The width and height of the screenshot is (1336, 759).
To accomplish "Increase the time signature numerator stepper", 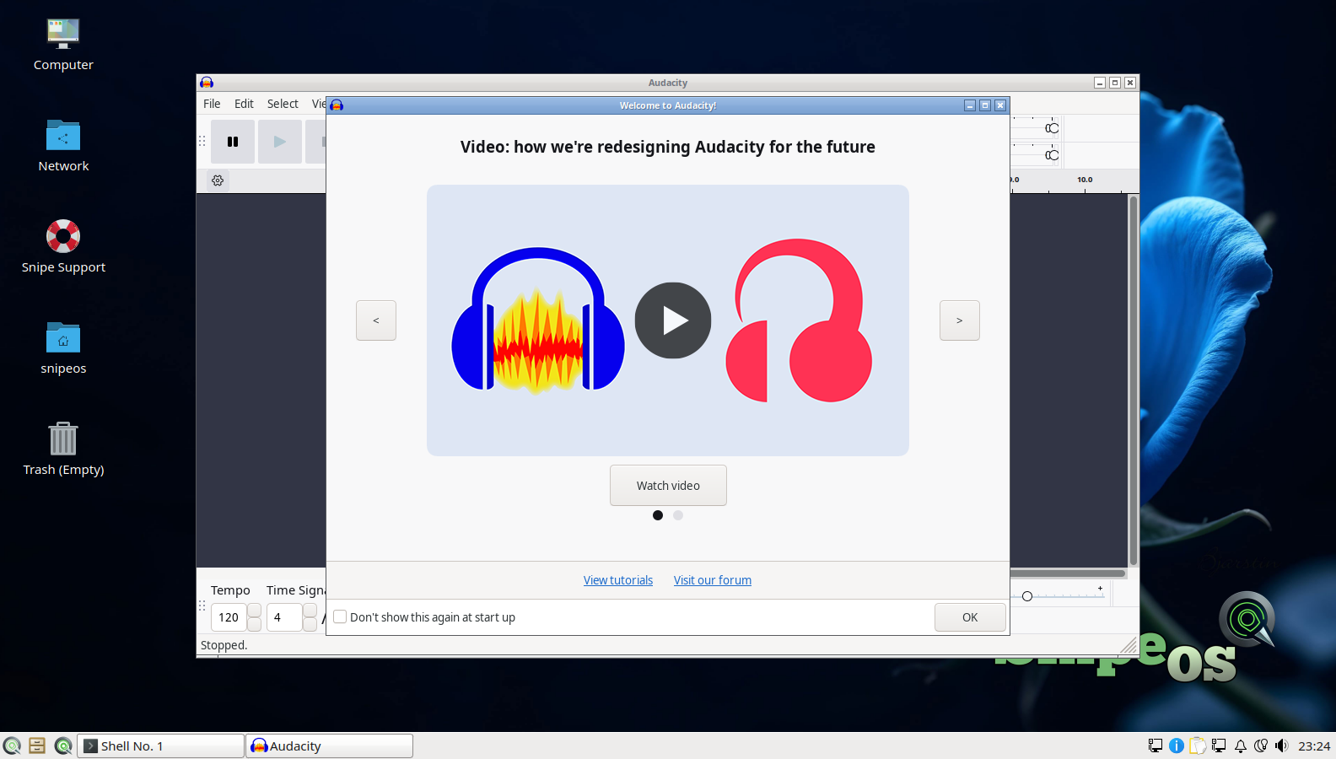I will click(x=310, y=611).
